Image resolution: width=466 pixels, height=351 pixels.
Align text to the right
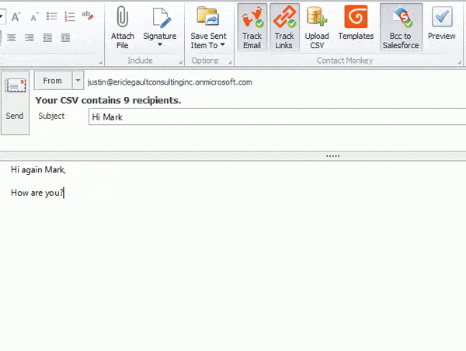(x=30, y=38)
